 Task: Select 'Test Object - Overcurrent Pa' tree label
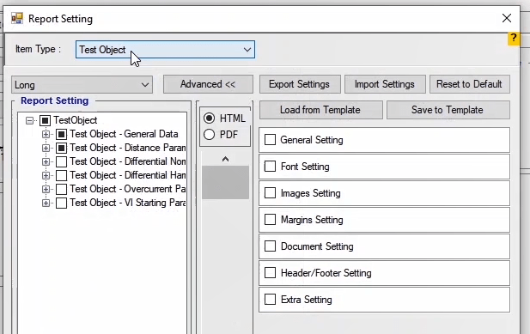[128, 189]
